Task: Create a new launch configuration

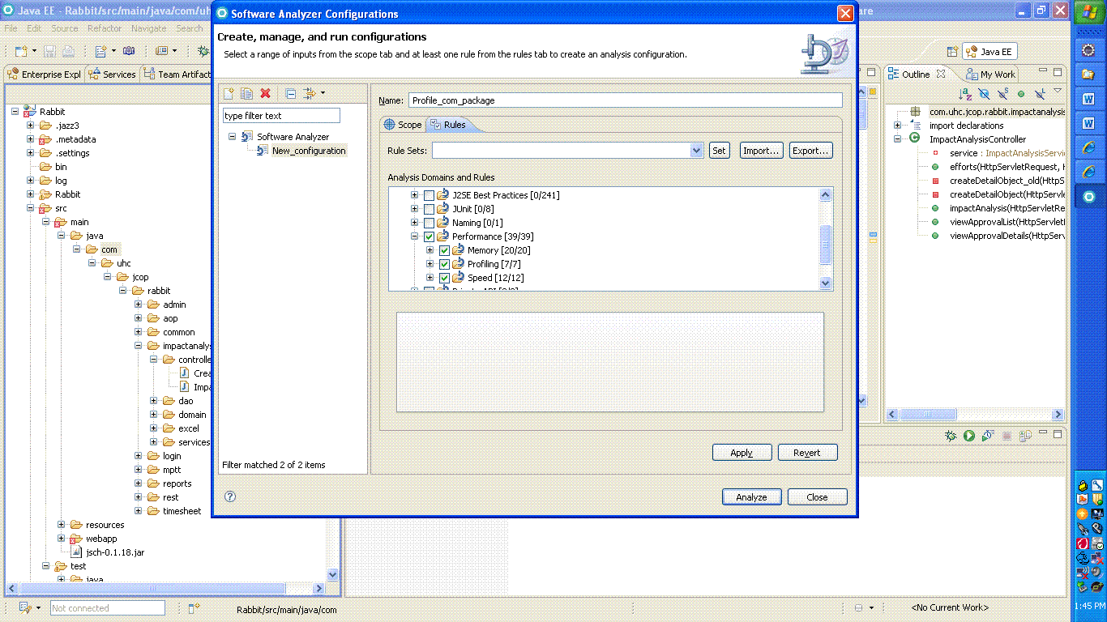Action: click(x=229, y=94)
